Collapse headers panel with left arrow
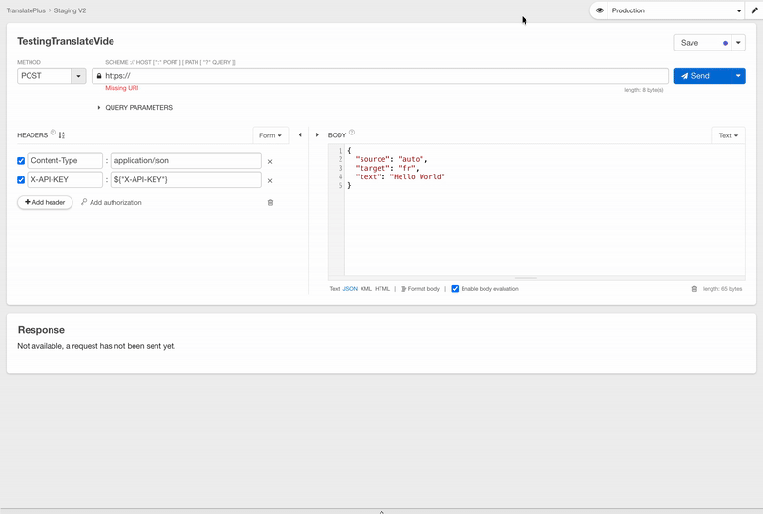 click(x=300, y=134)
